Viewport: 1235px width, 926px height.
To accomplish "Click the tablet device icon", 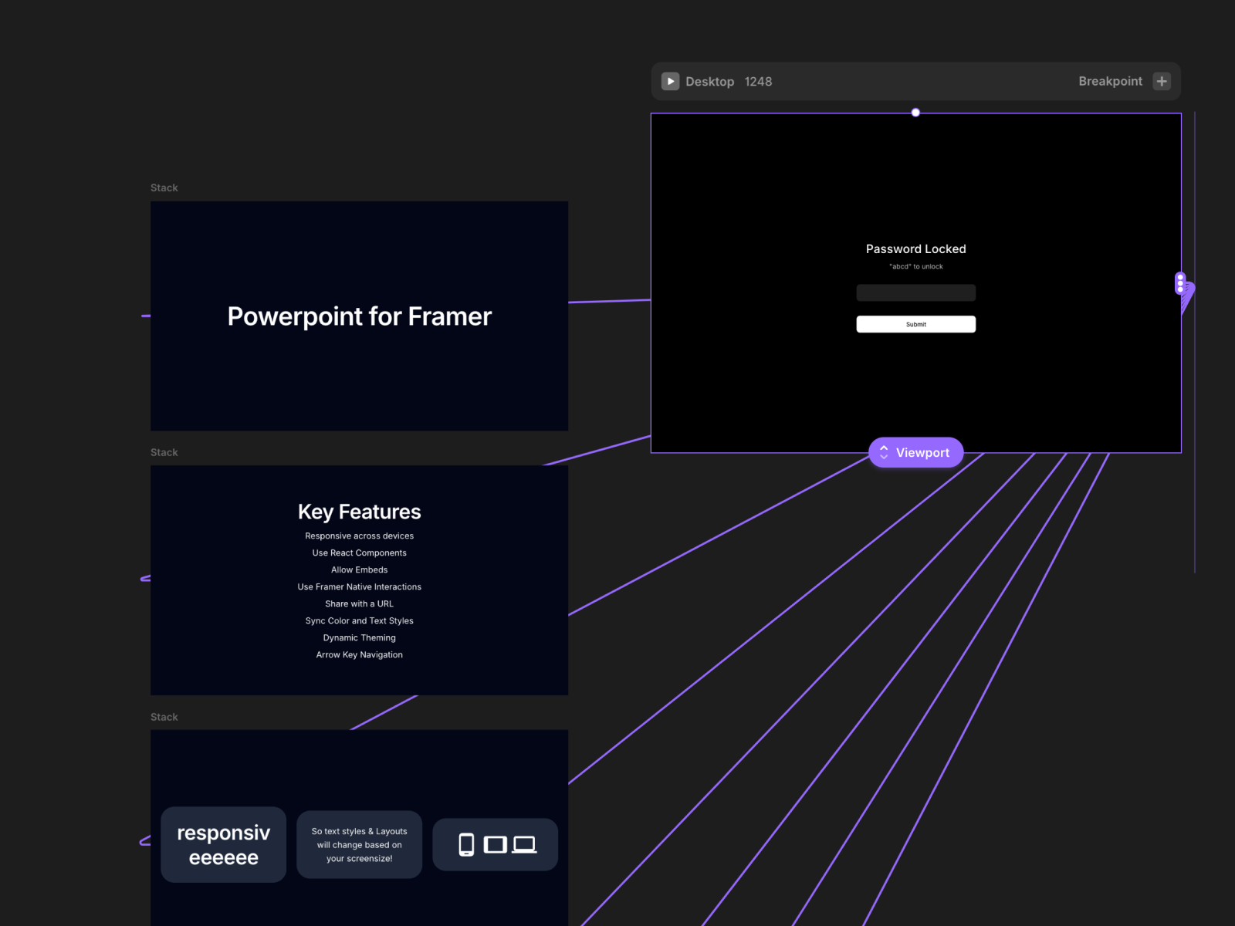I will point(495,844).
